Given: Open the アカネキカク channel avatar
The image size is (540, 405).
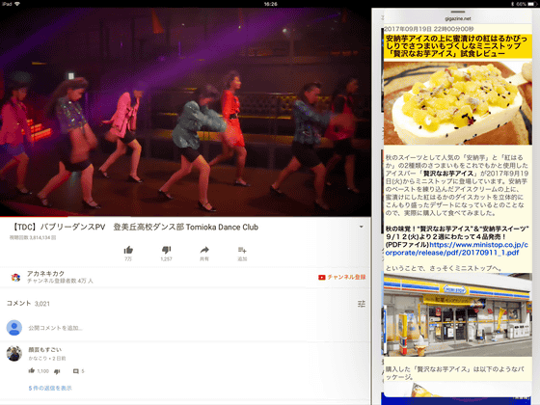Looking at the screenshot, I should tap(15, 277).
